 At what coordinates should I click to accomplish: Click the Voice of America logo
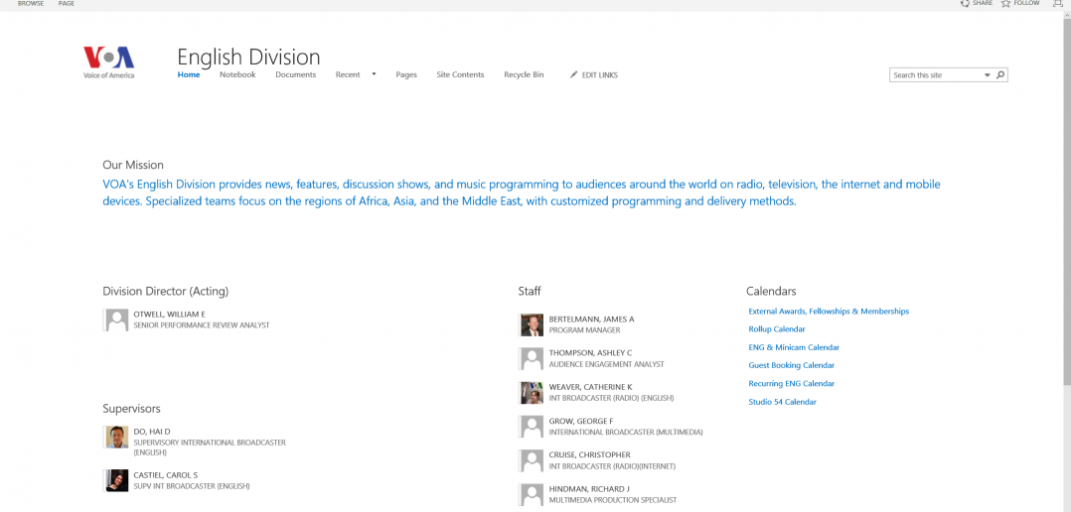[x=109, y=63]
